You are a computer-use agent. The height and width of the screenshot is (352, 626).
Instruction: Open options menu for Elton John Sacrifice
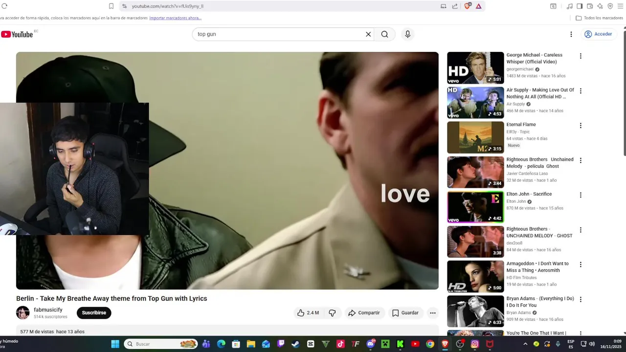click(x=581, y=195)
